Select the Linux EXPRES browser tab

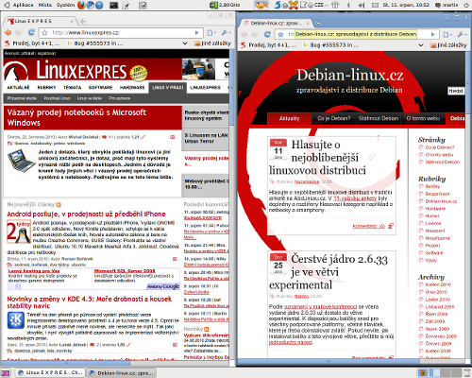click(41, 21)
